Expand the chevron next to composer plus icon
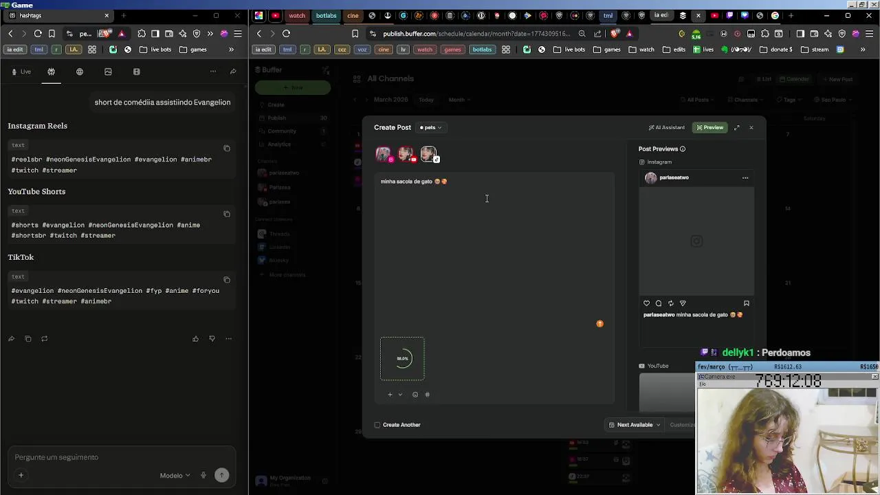Screen dimensions: 880x495 [400, 395]
